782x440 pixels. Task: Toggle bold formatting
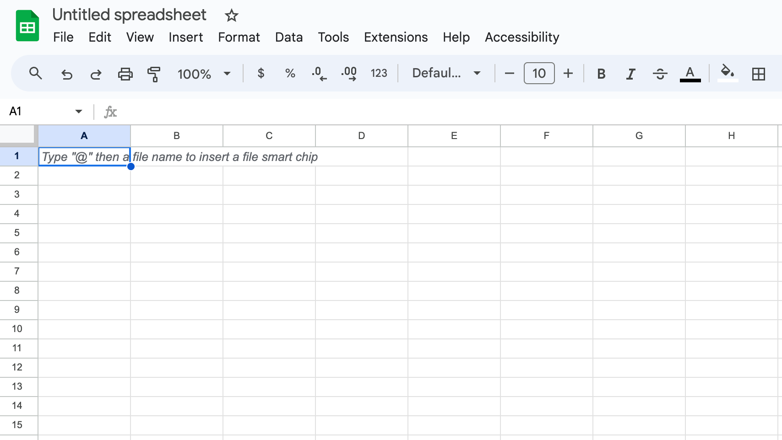click(601, 74)
